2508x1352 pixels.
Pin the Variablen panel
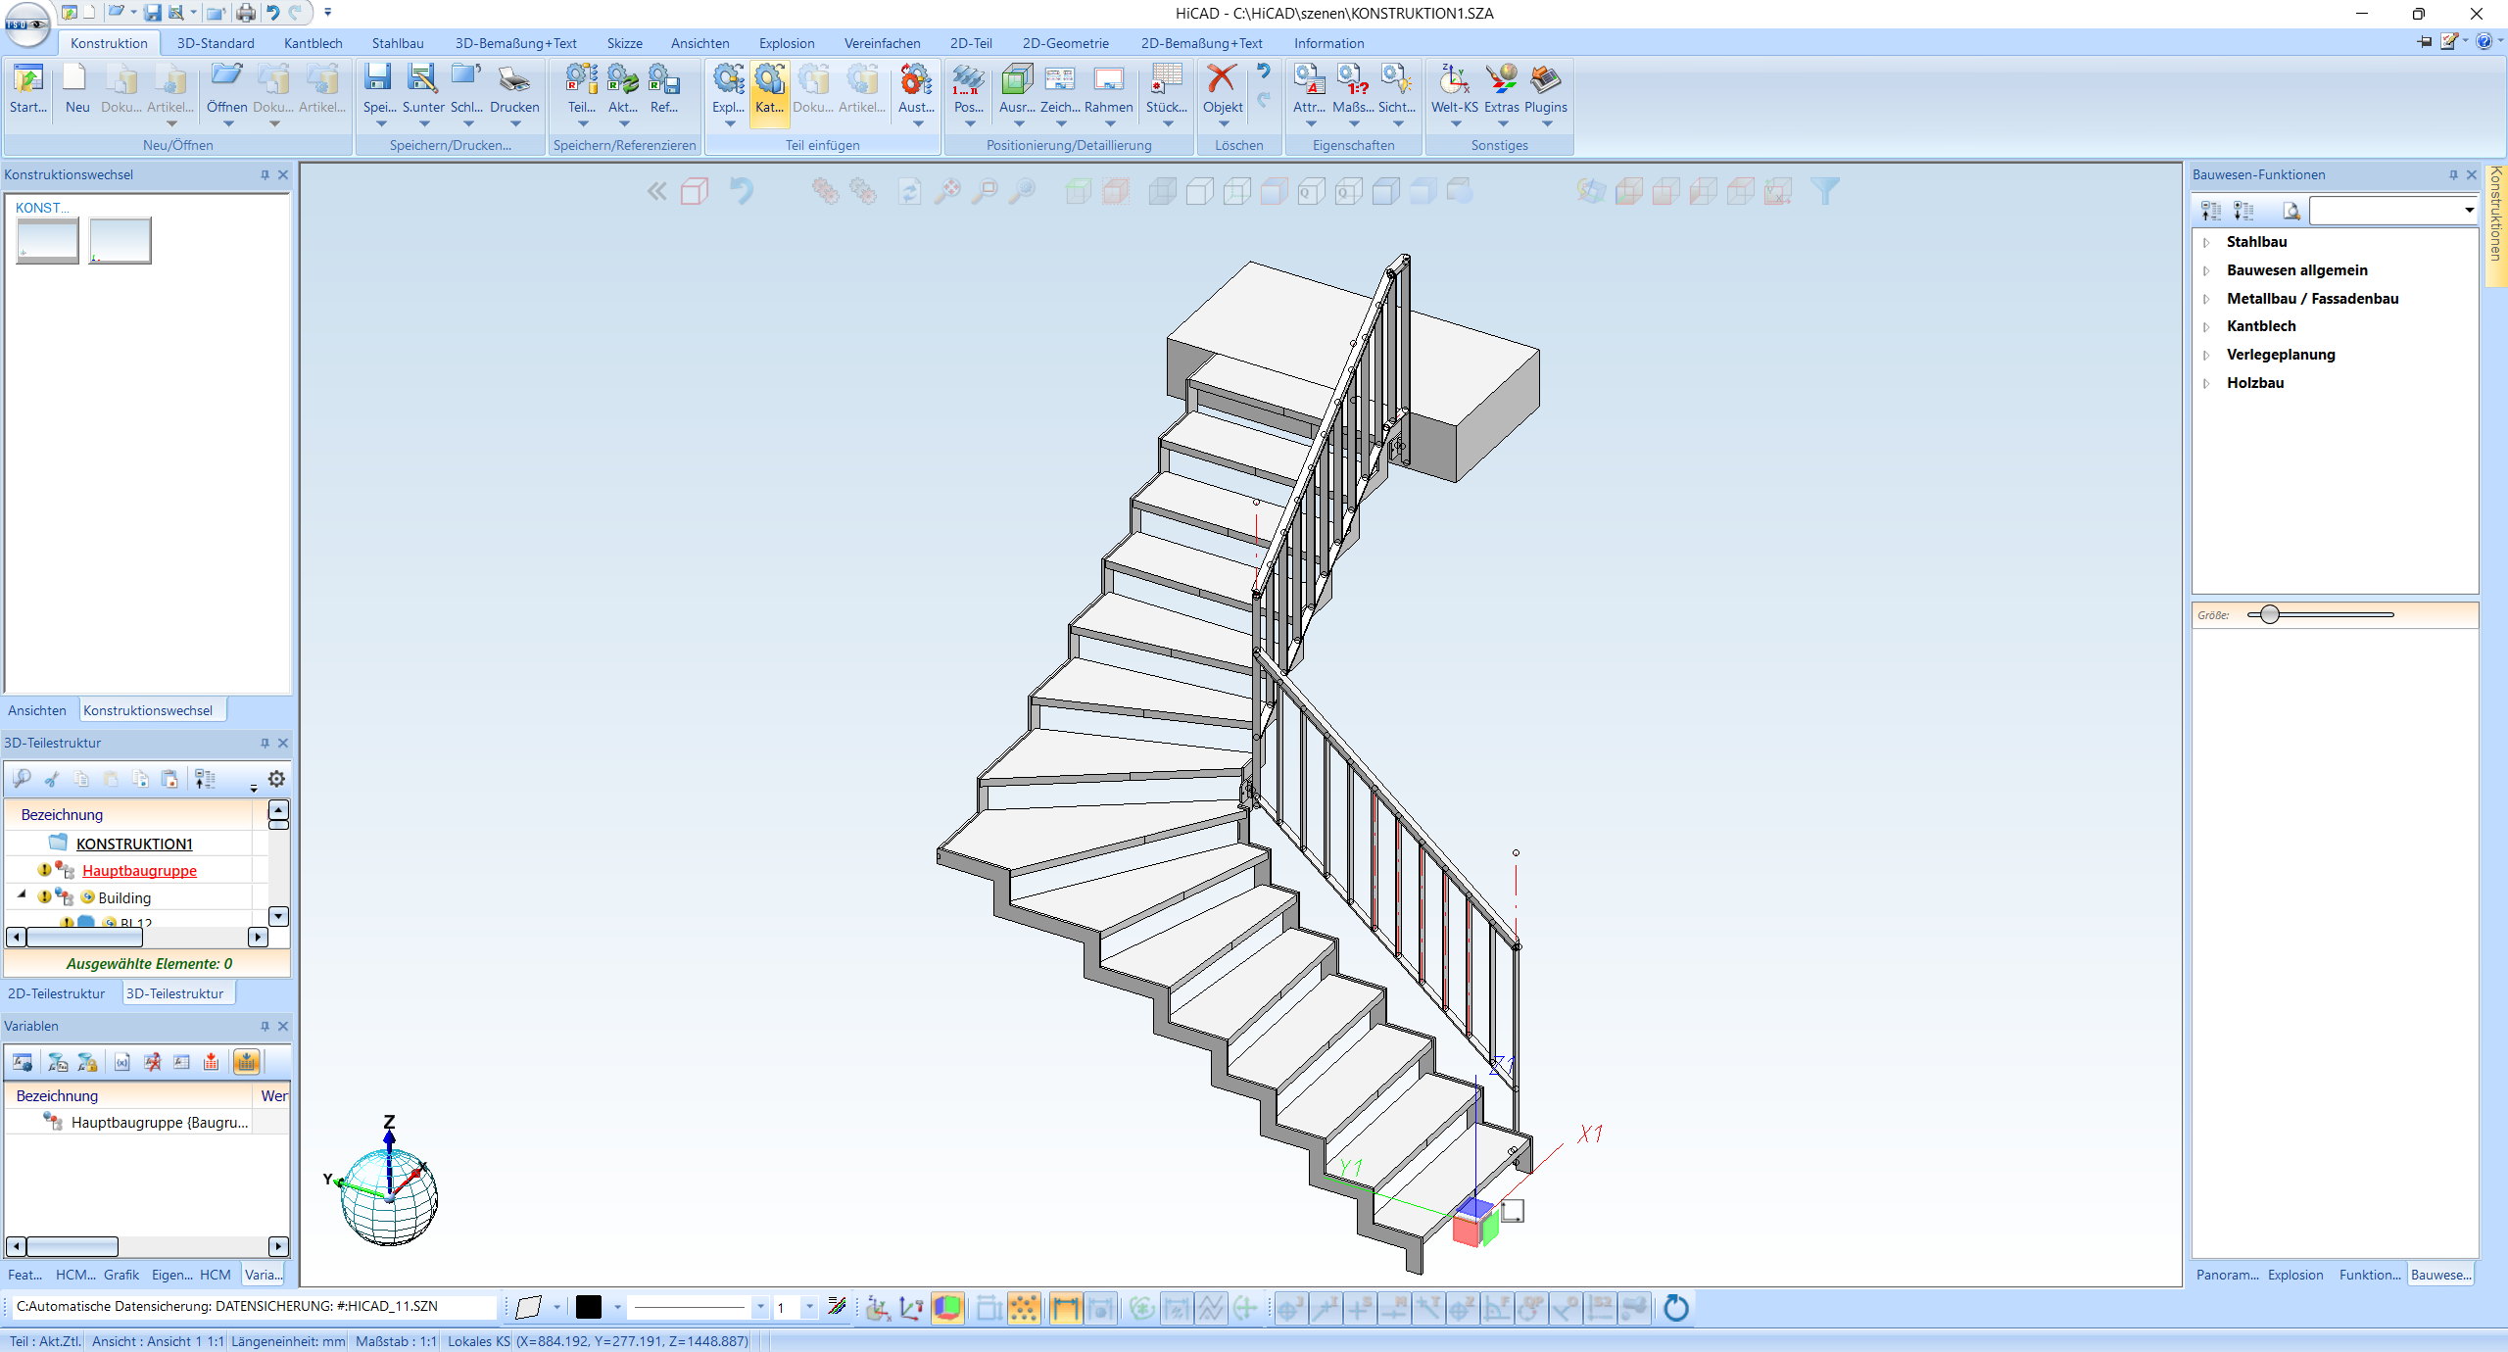tap(265, 1026)
